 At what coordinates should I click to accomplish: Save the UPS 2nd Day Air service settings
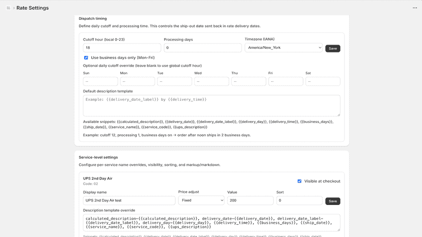pos(333,201)
